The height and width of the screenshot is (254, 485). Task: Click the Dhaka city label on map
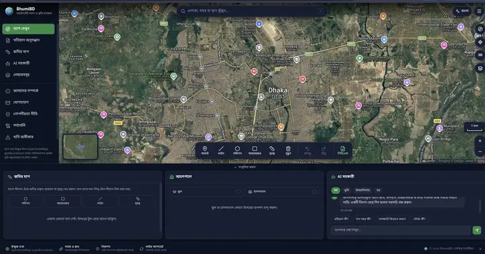(278, 90)
